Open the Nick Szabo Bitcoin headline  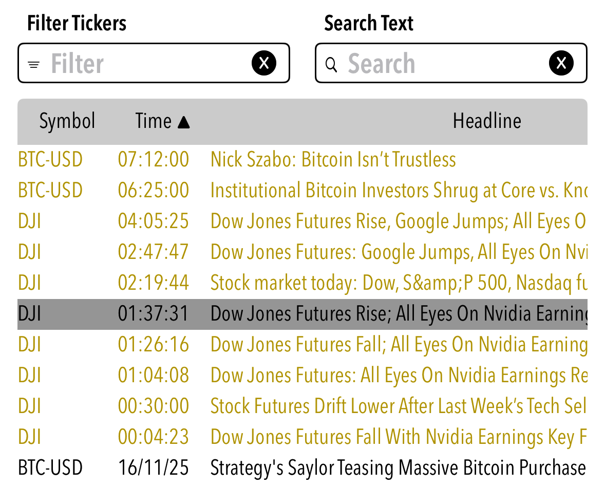pyautogui.click(x=333, y=160)
